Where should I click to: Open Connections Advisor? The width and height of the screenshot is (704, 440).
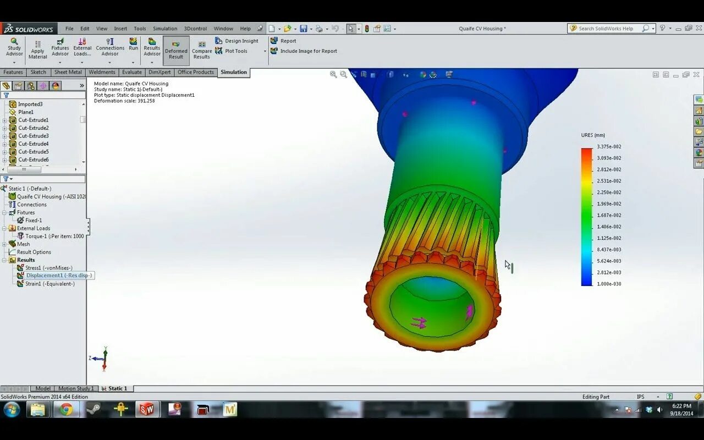point(110,47)
